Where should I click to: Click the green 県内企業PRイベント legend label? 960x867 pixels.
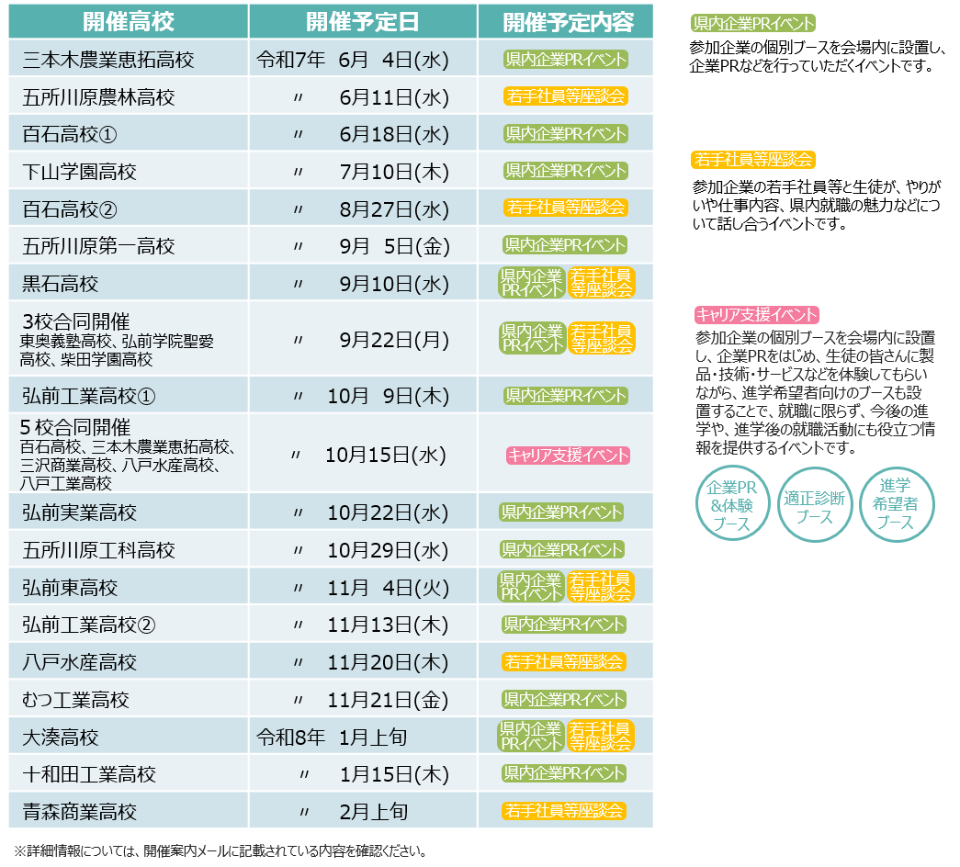753,23
